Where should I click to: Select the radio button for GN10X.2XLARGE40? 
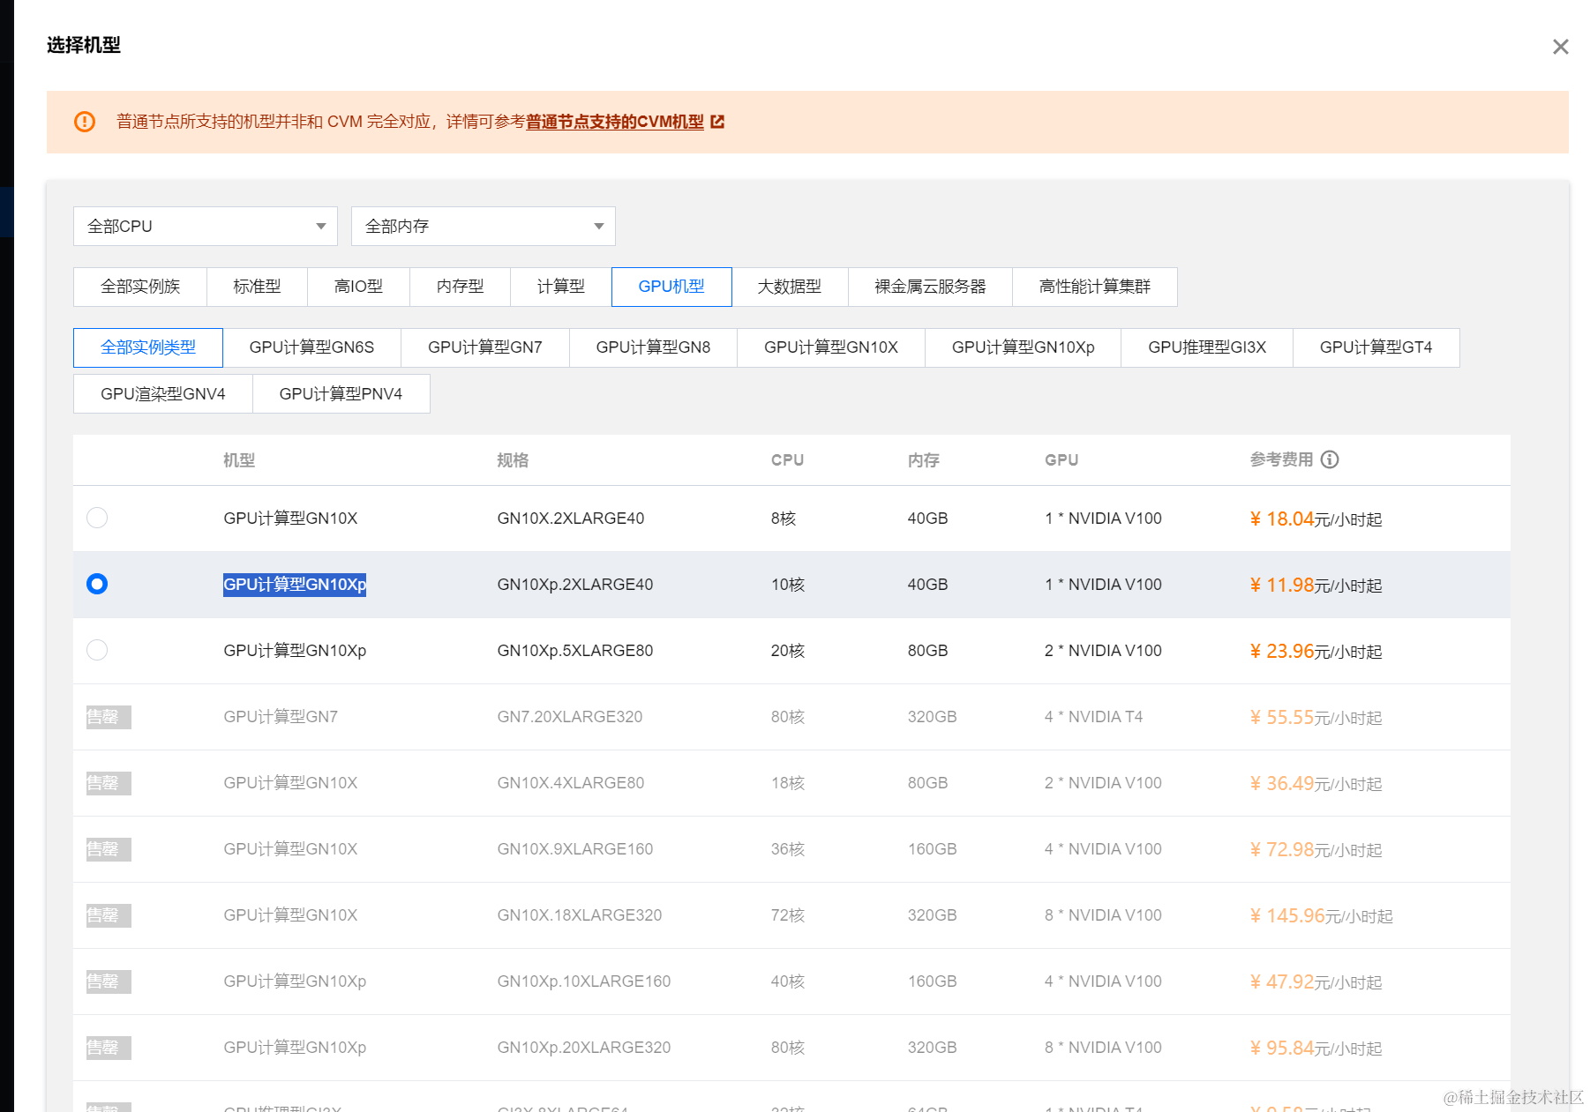[x=97, y=518]
